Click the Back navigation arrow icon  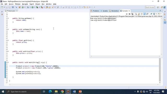88,7
